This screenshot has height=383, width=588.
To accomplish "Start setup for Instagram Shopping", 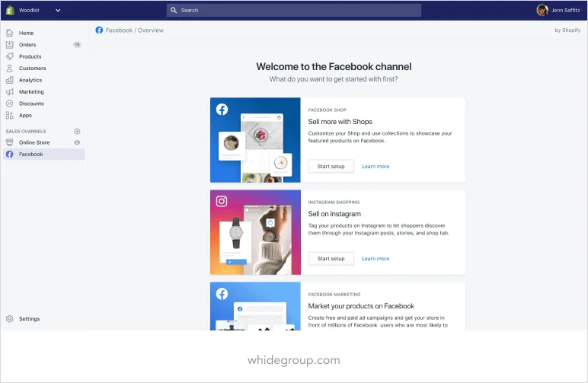I will (331, 259).
